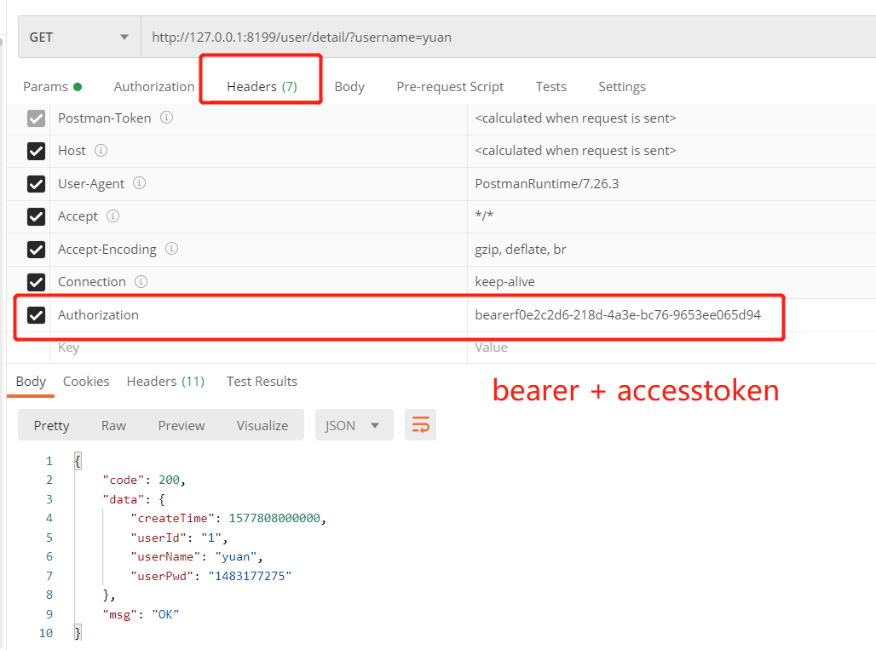Viewport: 876px width, 650px height.
Task: Click info icon beside User-Agent header
Action: tap(140, 183)
